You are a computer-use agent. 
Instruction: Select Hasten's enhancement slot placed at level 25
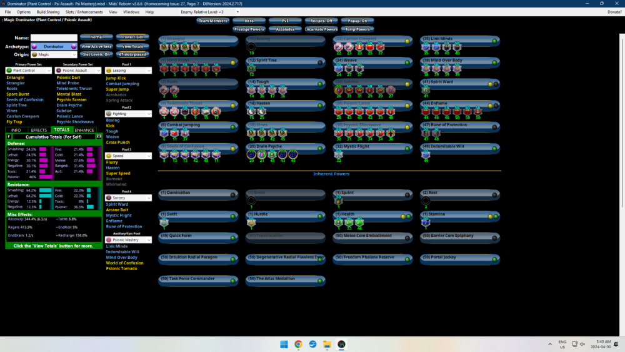261,112
